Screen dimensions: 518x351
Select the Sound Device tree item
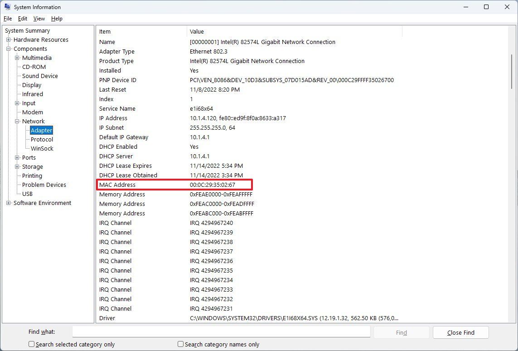tap(40, 76)
